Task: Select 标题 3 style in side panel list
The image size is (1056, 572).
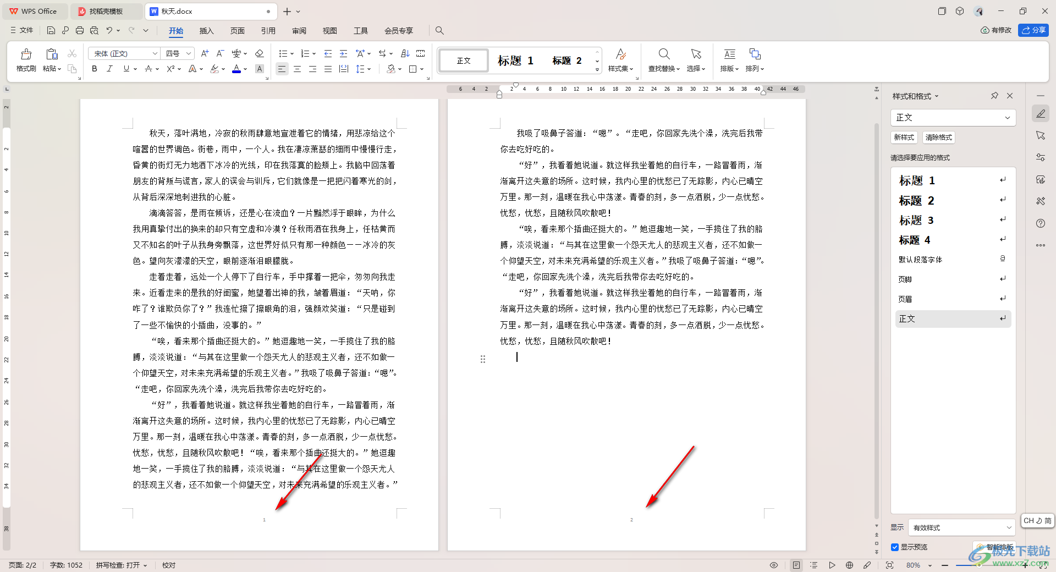Action: [953, 220]
